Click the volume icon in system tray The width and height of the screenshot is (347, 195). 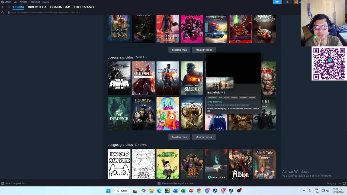coord(328,191)
